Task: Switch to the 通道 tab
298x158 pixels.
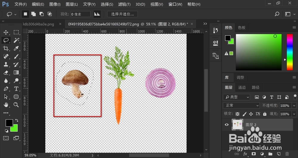Action: pyautogui.click(x=242, y=87)
